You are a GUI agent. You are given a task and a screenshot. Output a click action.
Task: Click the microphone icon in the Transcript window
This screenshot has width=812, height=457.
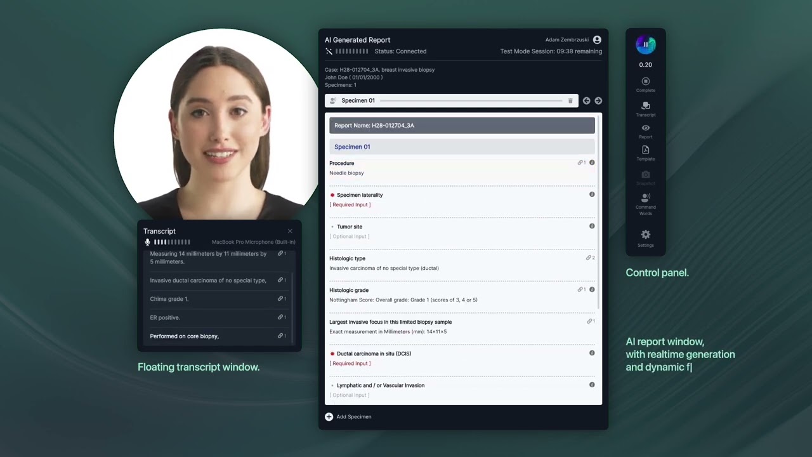(x=148, y=242)
